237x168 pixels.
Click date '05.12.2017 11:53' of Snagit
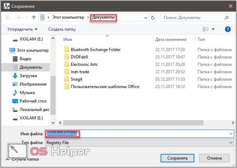click(170, 79)
